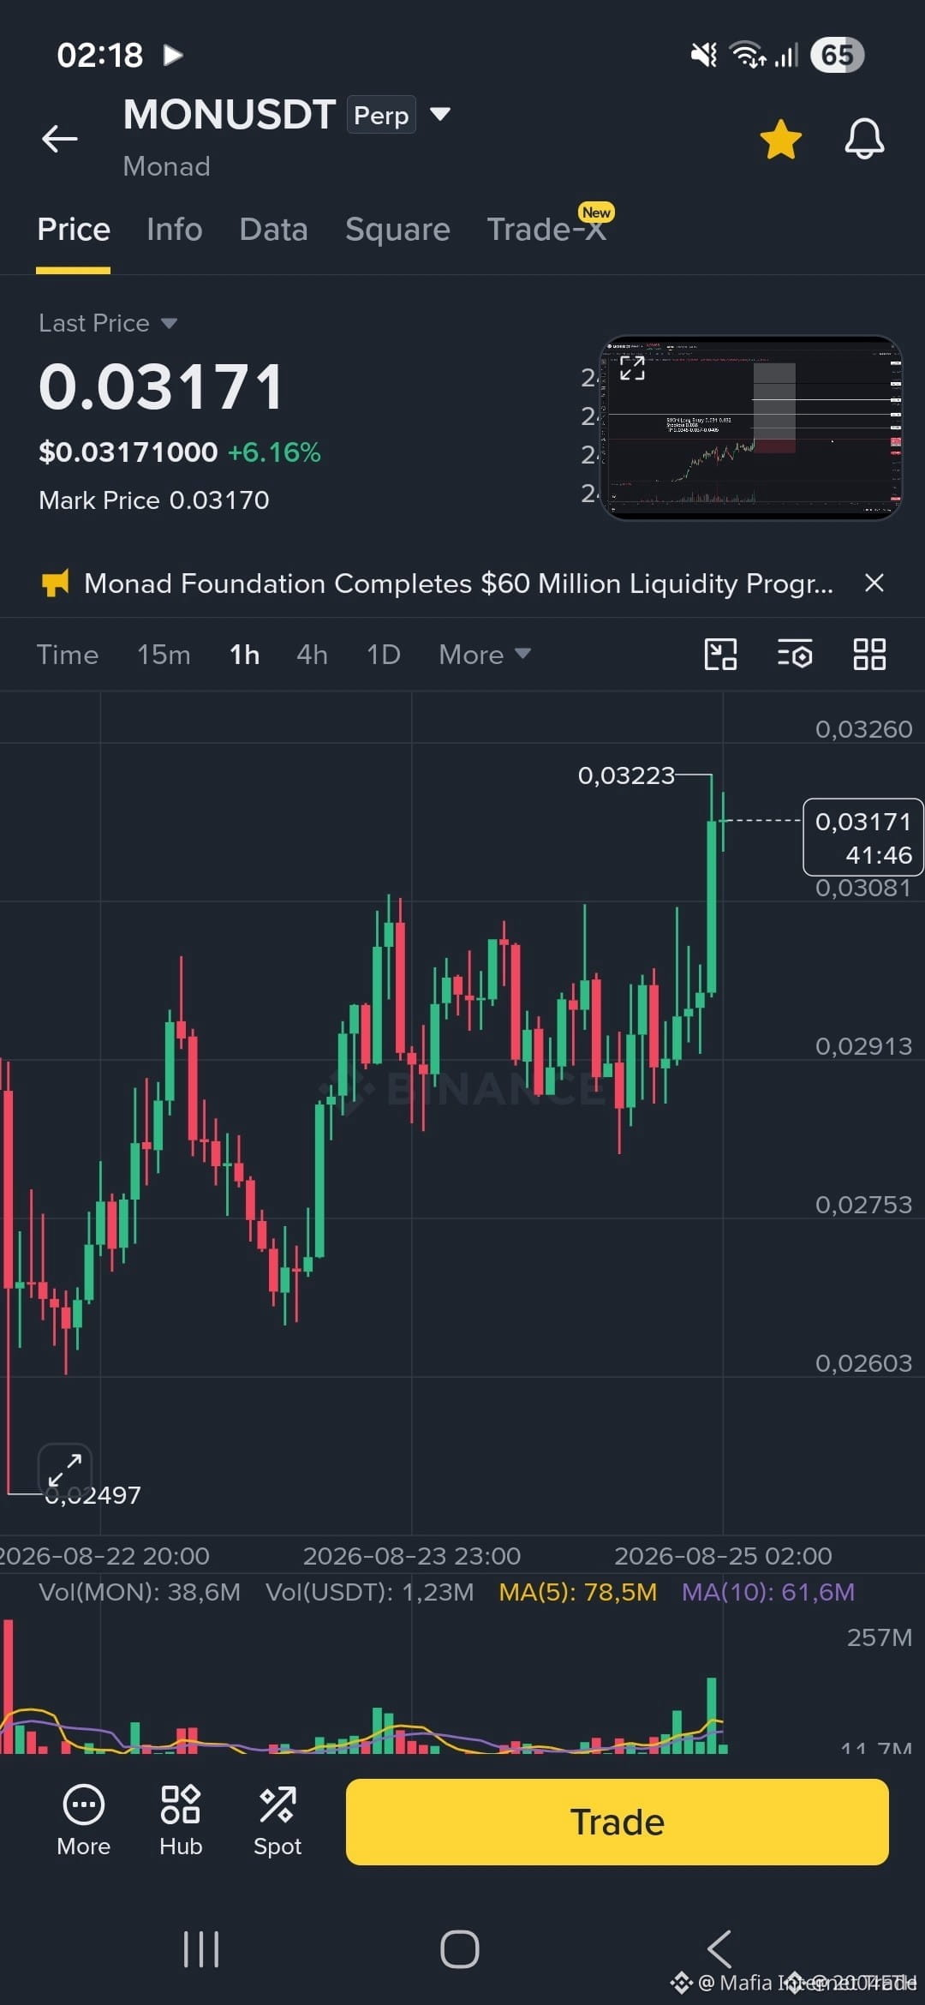This screenshot has height=2005, width=925.
Task: Select the 1D chart interval
Action: pos(383,655)
